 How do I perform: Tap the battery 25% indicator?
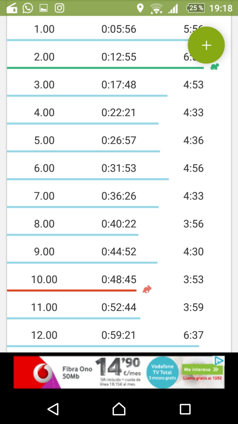(196, 8)
